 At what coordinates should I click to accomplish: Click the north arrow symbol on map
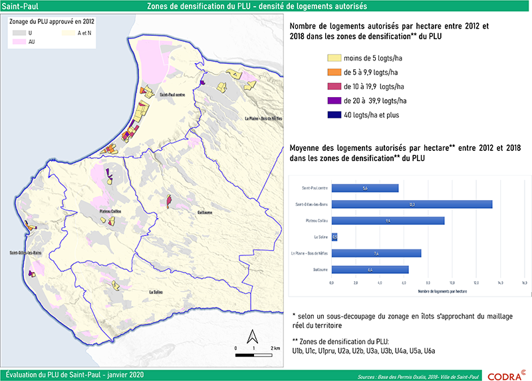pos(253,335)
